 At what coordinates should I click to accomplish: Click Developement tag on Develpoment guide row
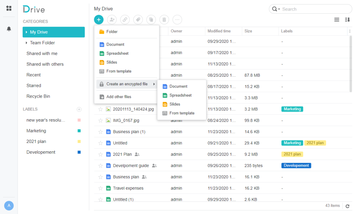296,166
